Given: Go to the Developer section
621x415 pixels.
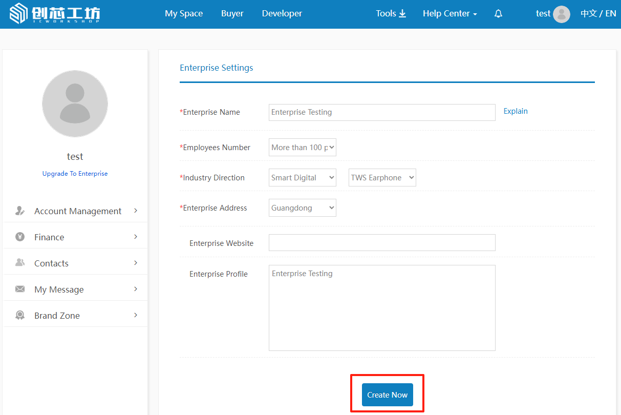Looking at the screenshot, I should click(282, 14).
